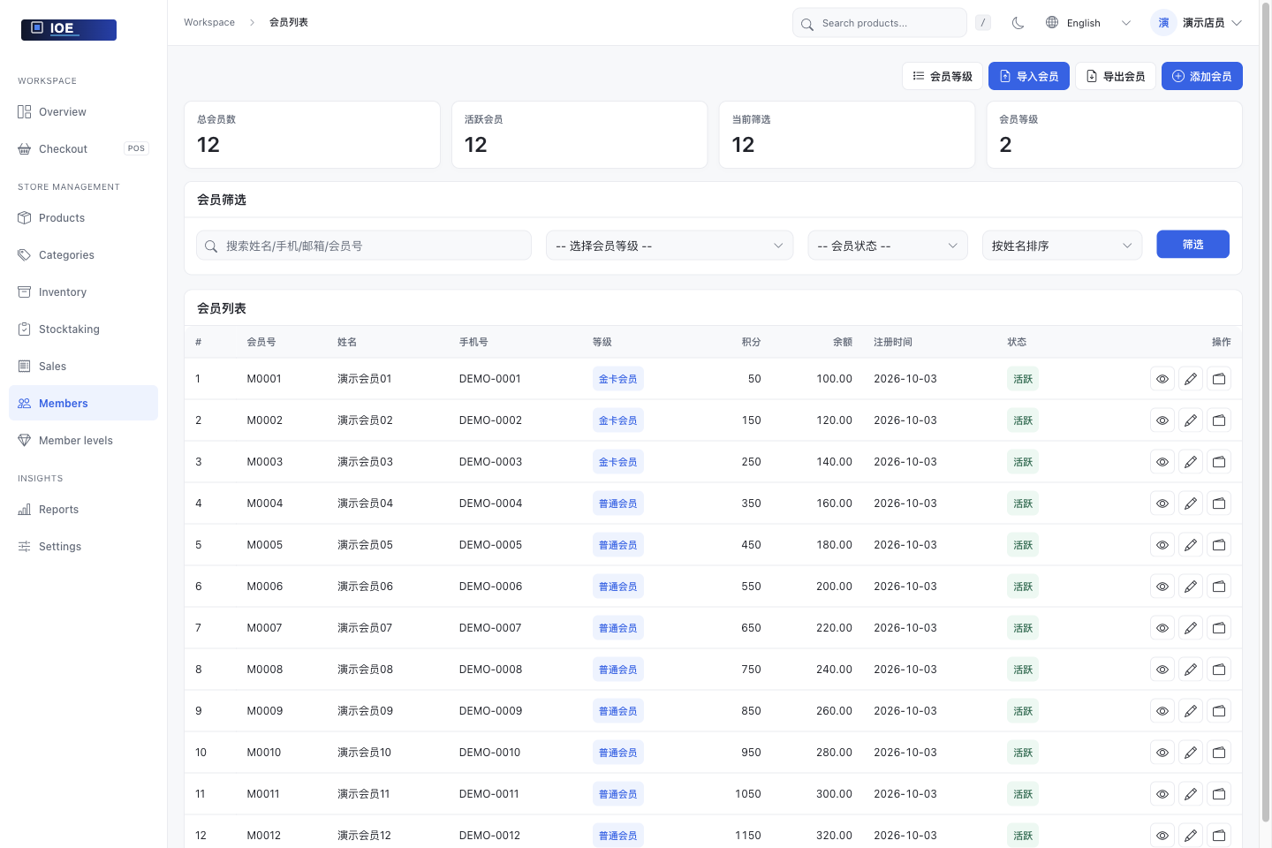Open wallet icon for 演示会员08
Viewport: 1272px width, 848px height.
pos(1219,670)
